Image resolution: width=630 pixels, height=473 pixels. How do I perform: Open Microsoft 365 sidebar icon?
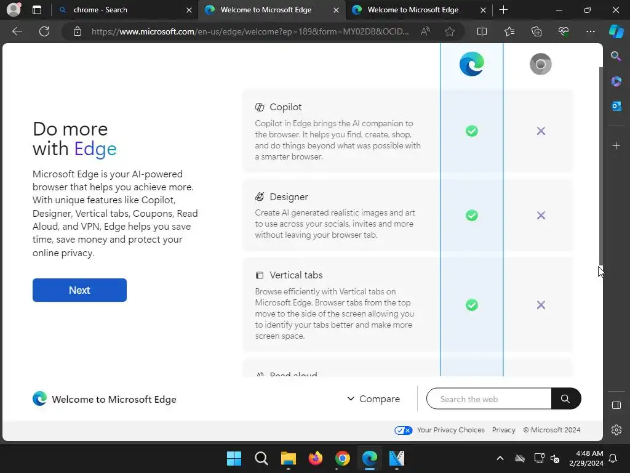click(616, 81)
